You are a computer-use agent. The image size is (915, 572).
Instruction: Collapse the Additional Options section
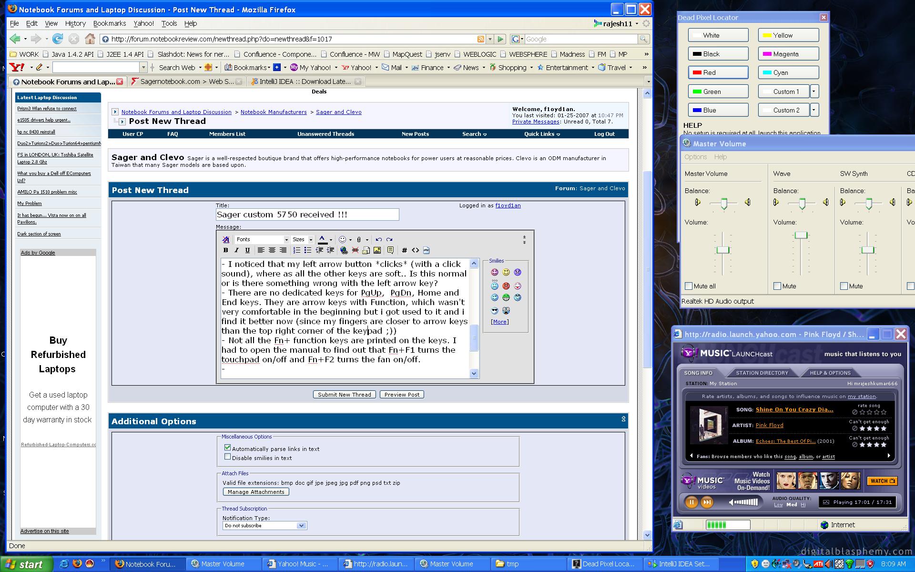(623, 419)
